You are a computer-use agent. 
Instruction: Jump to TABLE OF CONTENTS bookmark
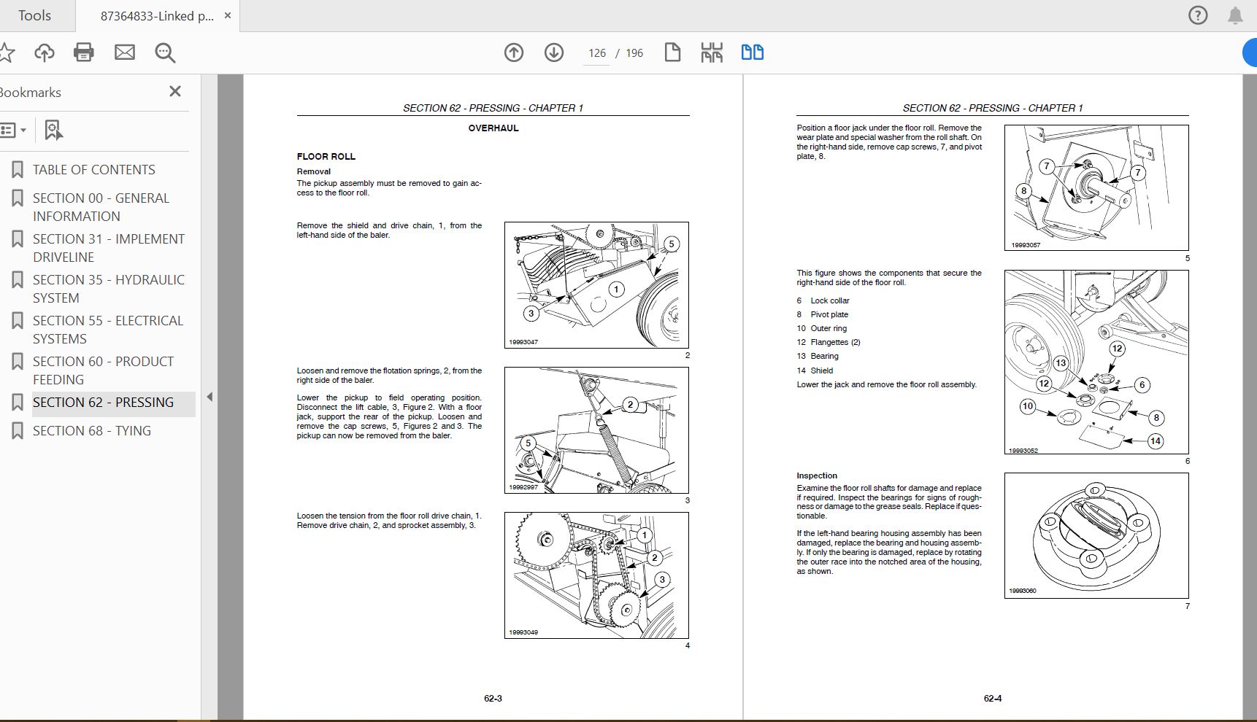pos(93,169)
